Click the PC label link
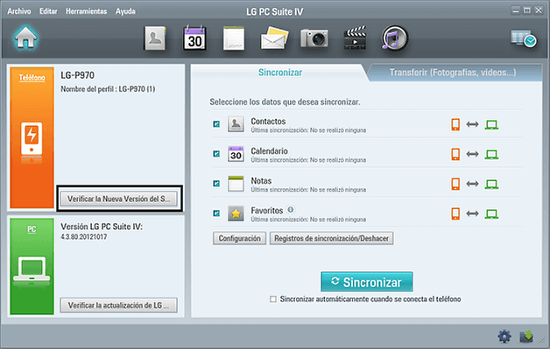This screenshot has height=349, width=550. [32, 229]
